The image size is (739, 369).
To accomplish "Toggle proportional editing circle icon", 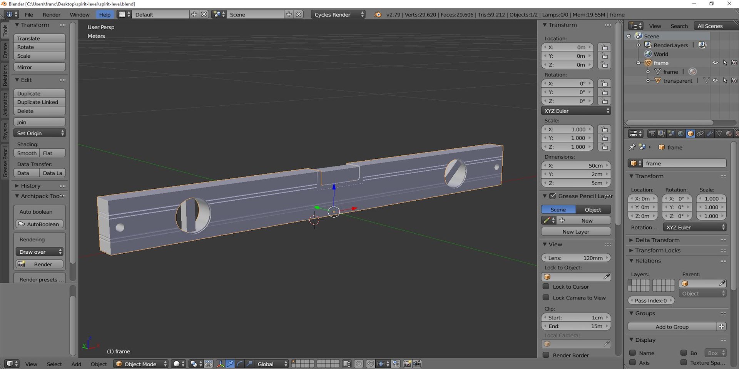I will click(x=359, y=364).
